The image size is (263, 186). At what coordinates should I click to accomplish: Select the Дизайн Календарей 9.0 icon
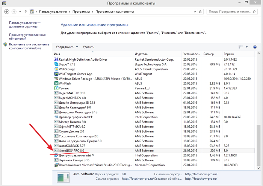coord(56,107)
